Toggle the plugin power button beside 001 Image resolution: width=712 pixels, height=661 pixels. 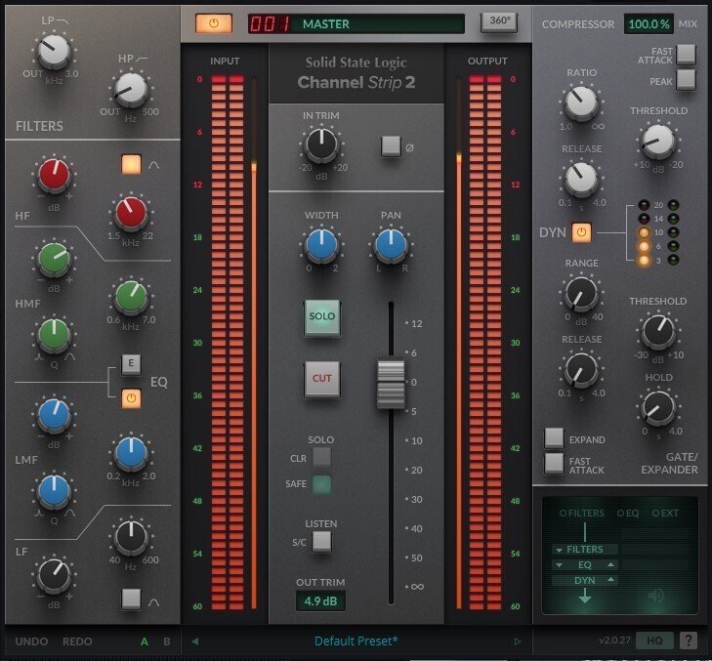click(214, 23)
